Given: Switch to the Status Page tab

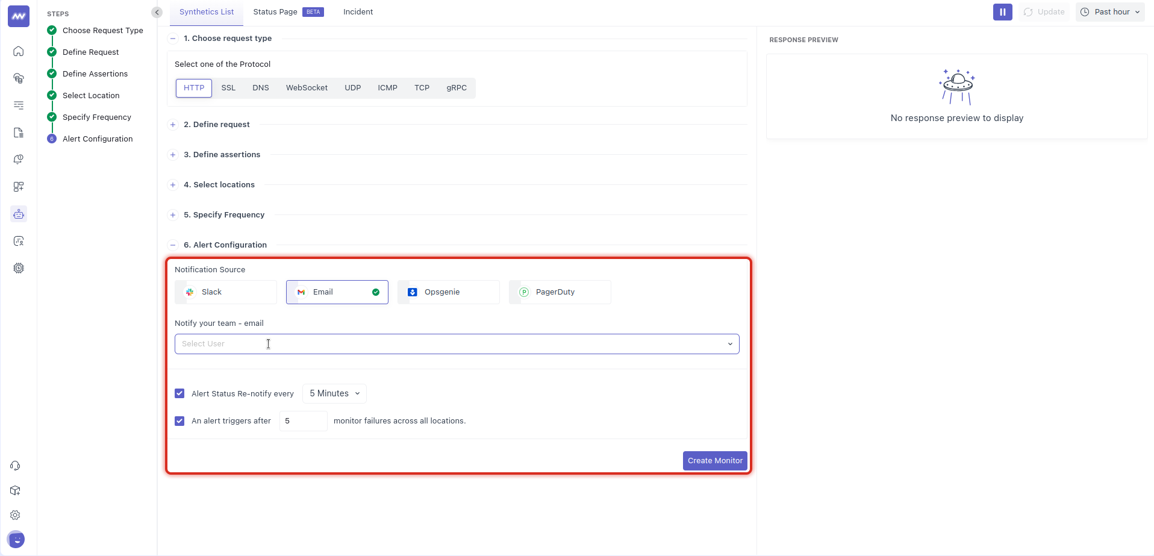Looking at the screenshot, I should (275, 12).
